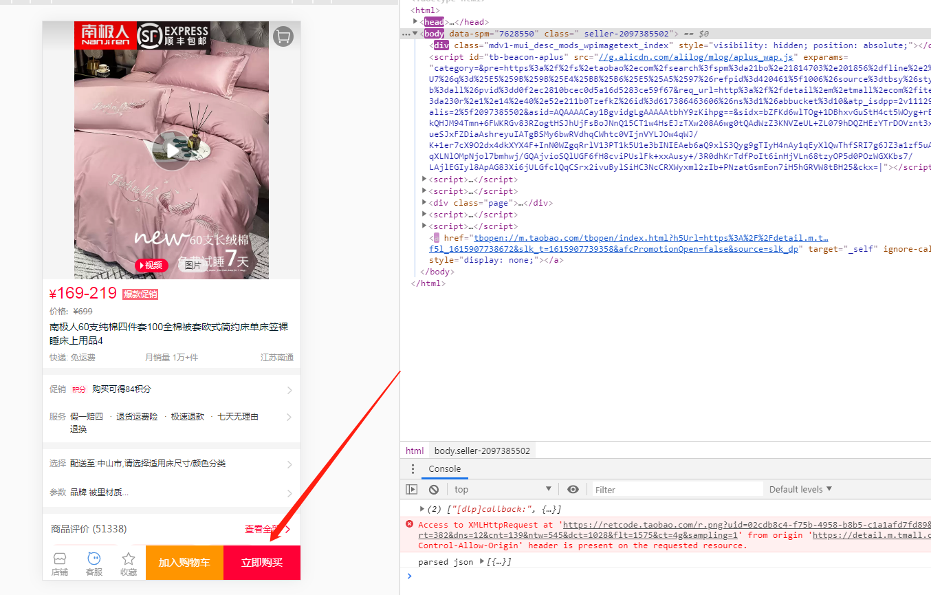This screenshot has width=931, height=595.
Task: Expand the head element in DOM tree
Action: point(415,22)
